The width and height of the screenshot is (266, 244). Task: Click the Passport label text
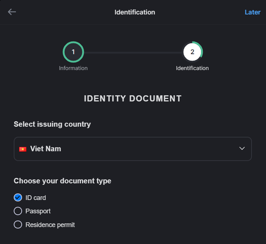38,211
